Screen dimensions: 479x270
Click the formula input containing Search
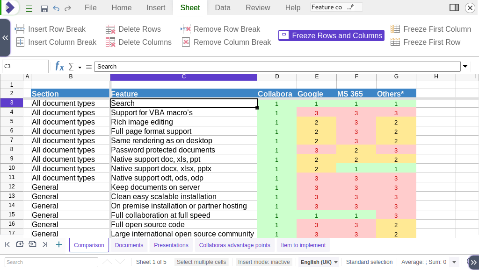point(277,66)
